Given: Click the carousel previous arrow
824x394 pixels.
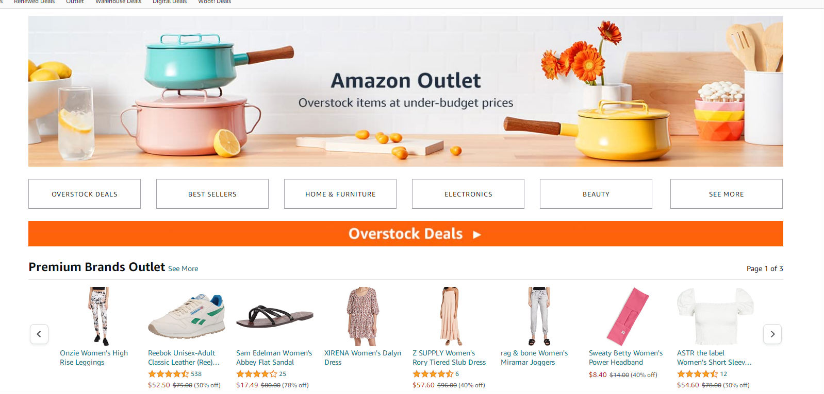Looking at the screenshot, I should 39,334.
